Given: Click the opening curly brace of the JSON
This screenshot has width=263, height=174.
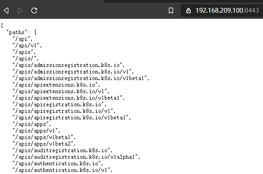Looking at the screenshot, I should tap(2, 25).
